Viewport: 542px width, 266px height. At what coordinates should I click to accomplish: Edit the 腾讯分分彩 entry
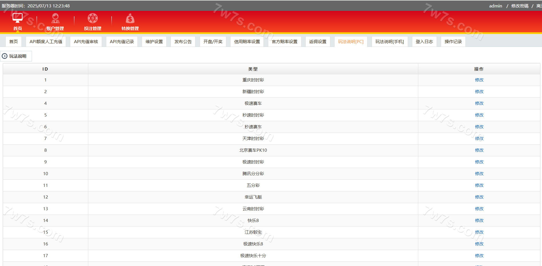click(x=479, y=174)
